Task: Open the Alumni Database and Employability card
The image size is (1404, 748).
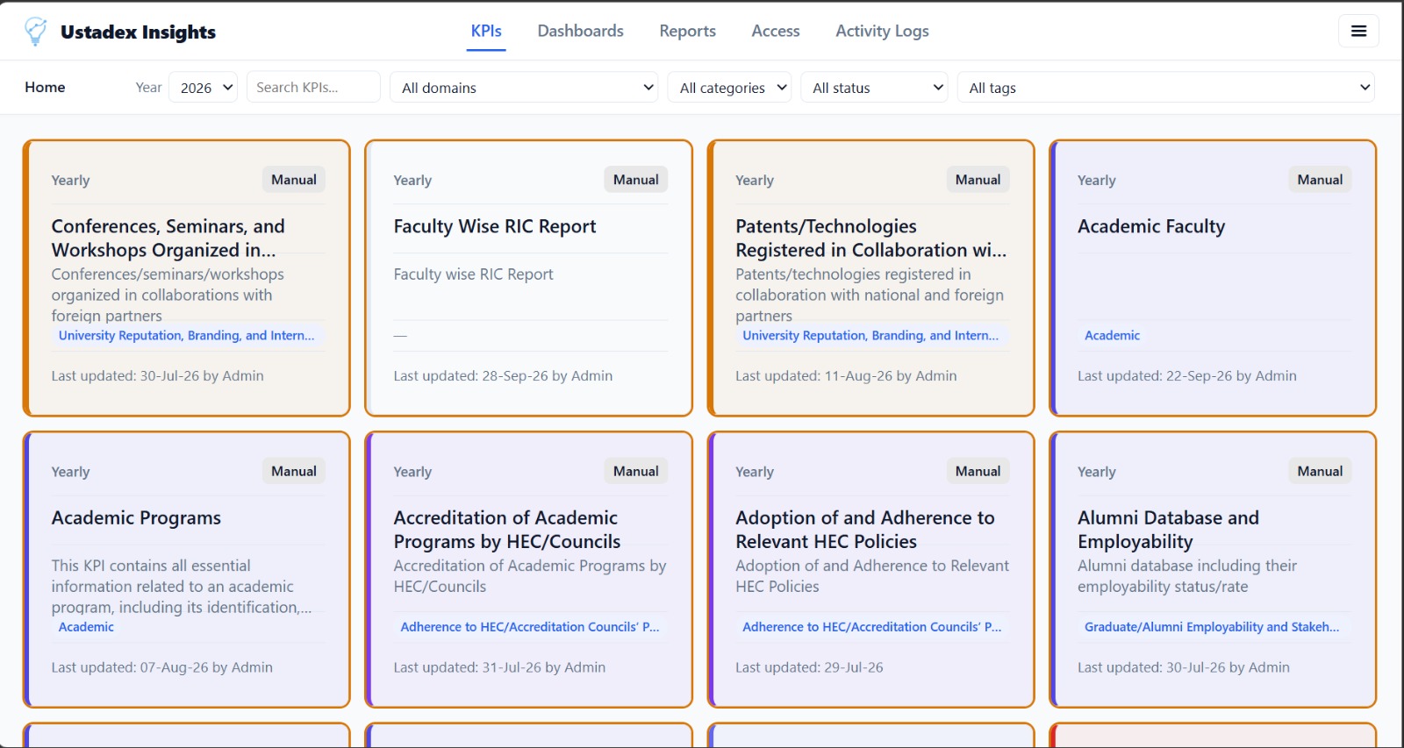Action: point(1213,569)
